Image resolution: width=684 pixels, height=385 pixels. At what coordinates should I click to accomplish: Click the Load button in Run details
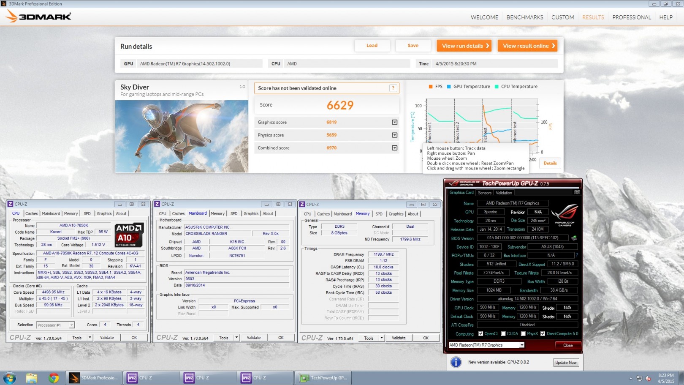372,46
